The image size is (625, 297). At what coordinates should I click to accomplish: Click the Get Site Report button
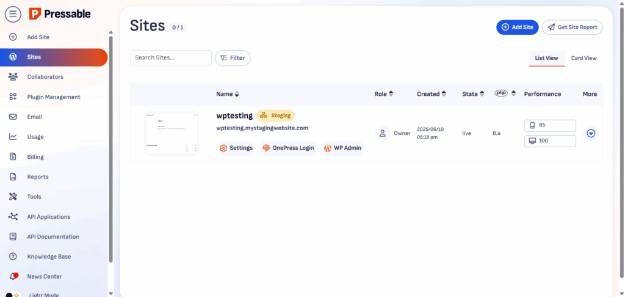point(572,28)
